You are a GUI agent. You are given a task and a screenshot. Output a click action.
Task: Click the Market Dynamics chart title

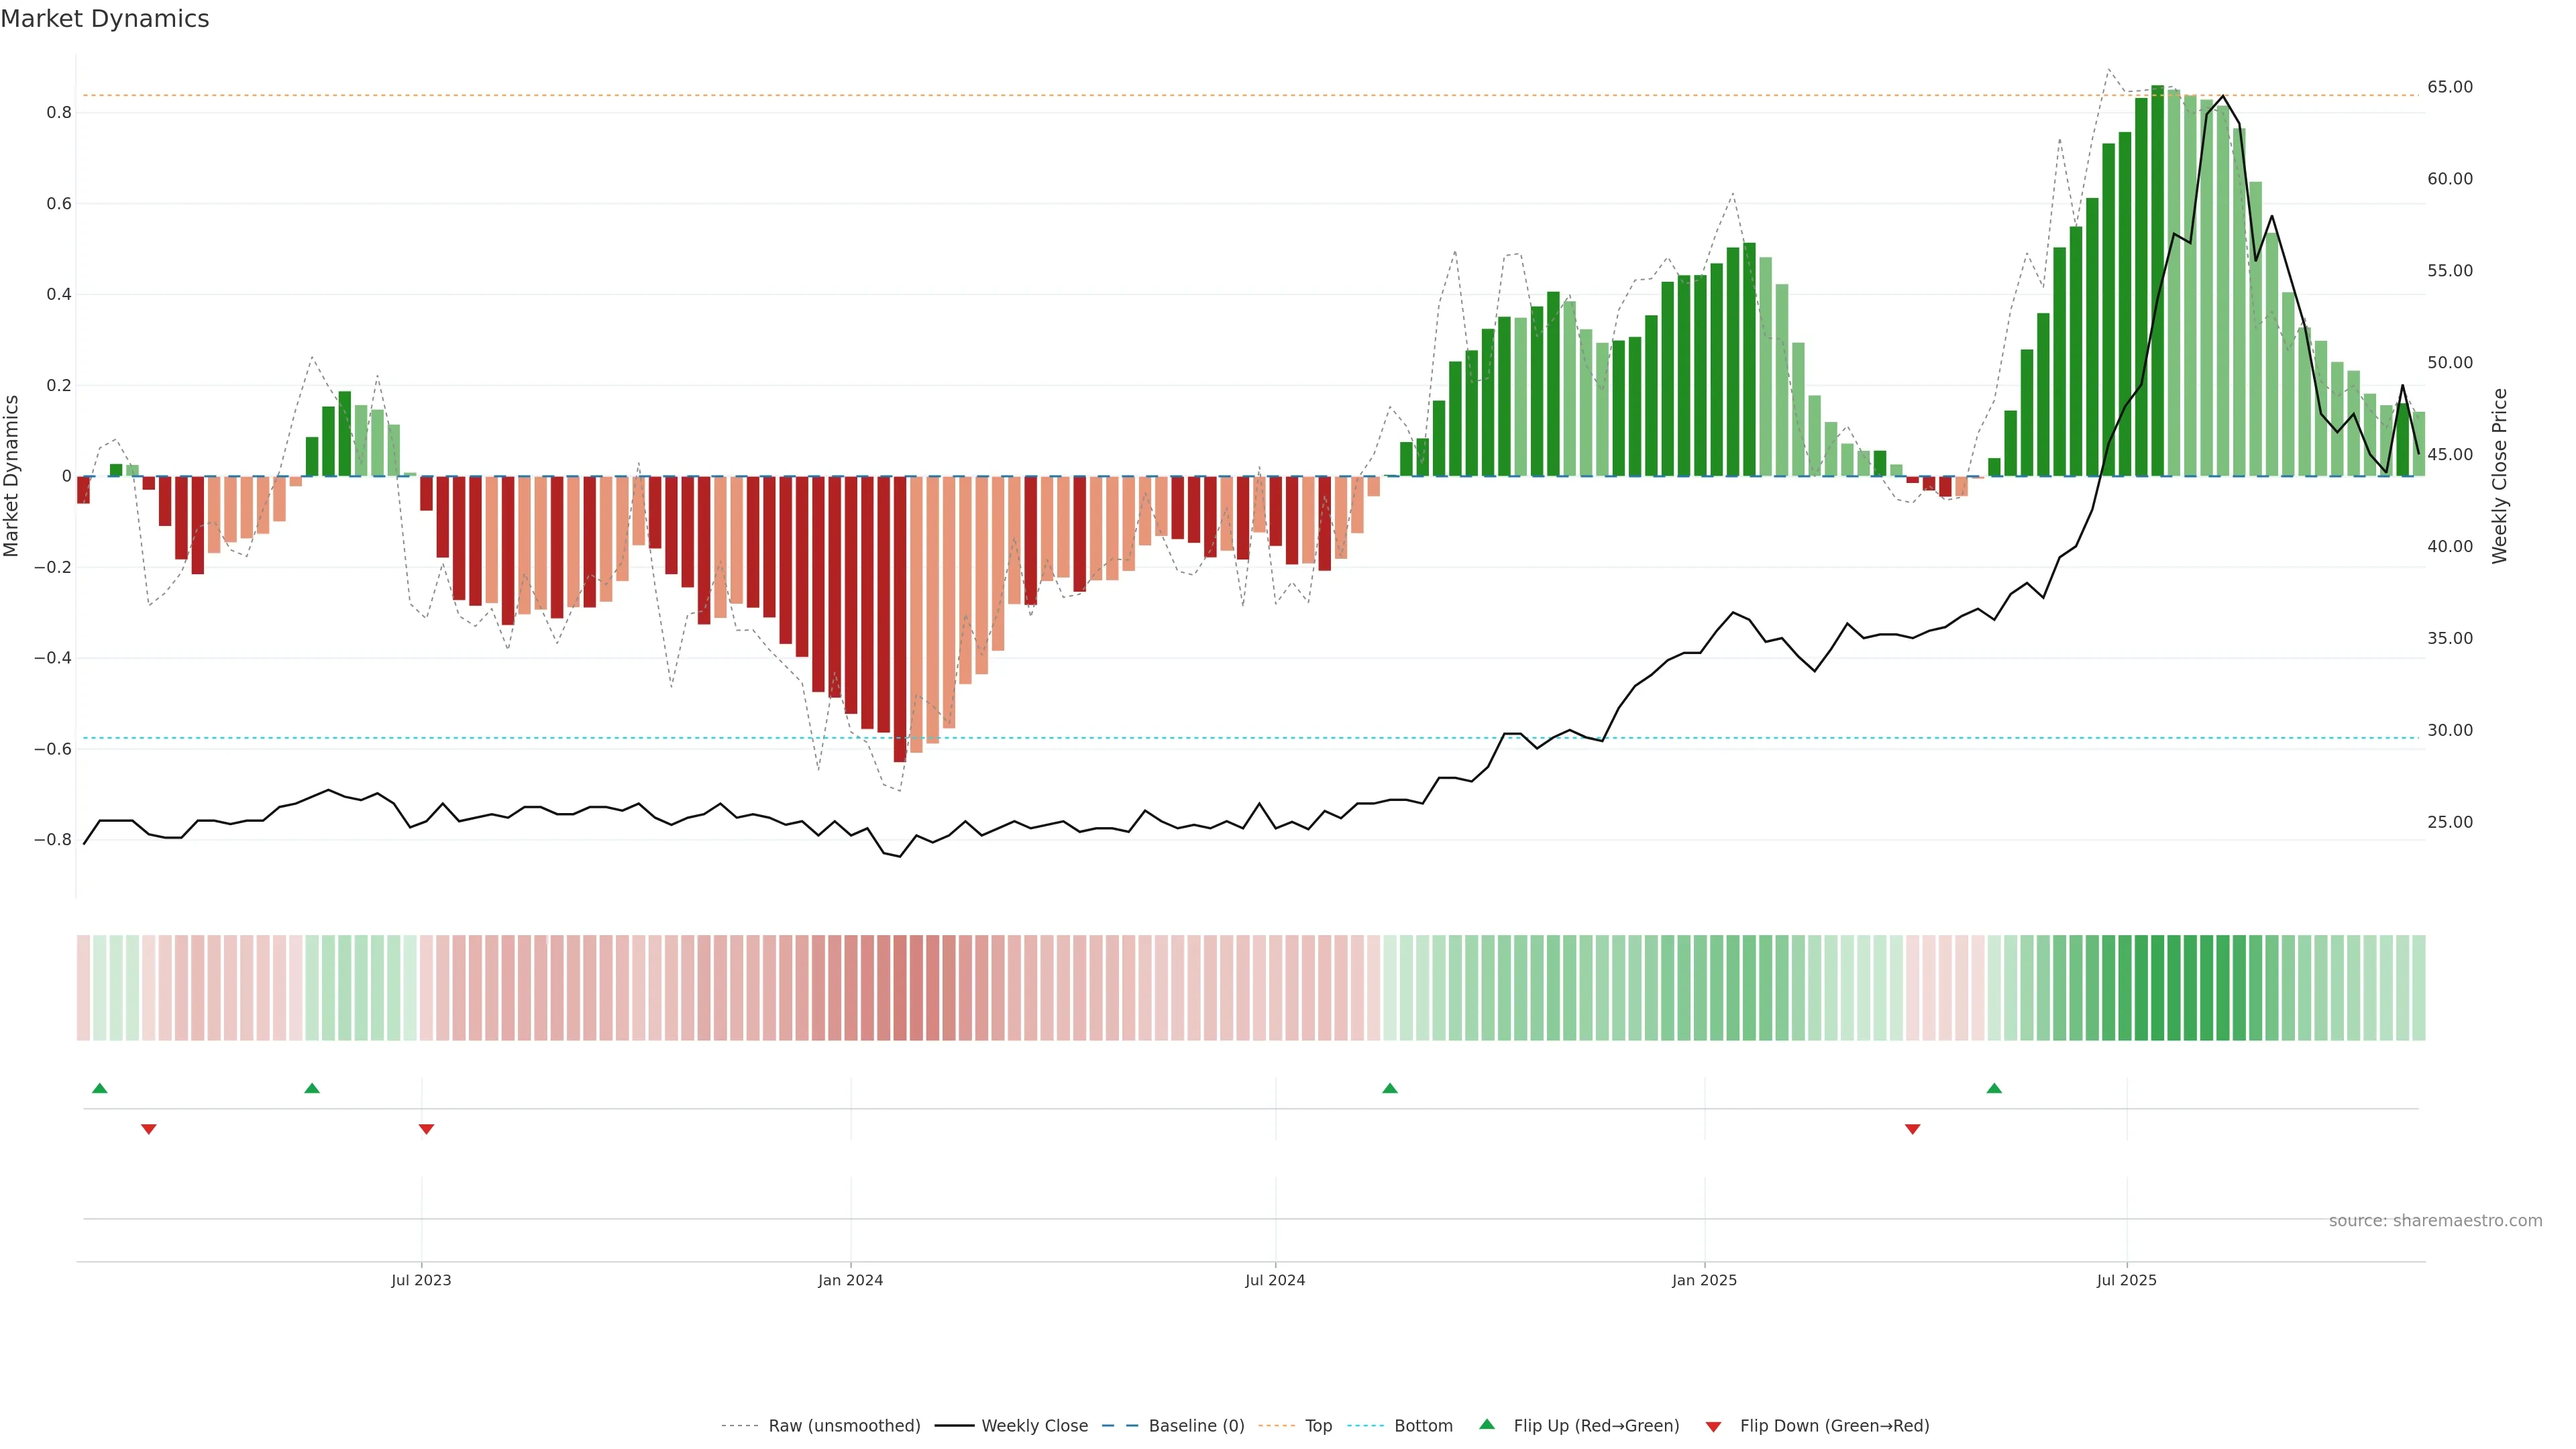point(105,19)
